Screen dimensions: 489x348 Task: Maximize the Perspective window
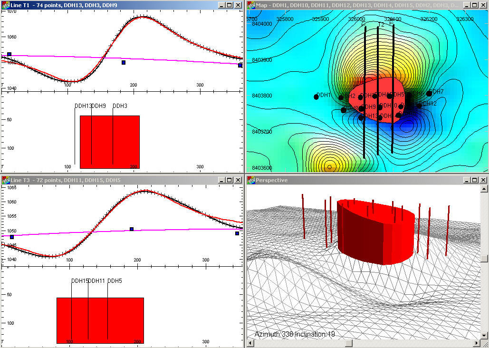(474, 180)
